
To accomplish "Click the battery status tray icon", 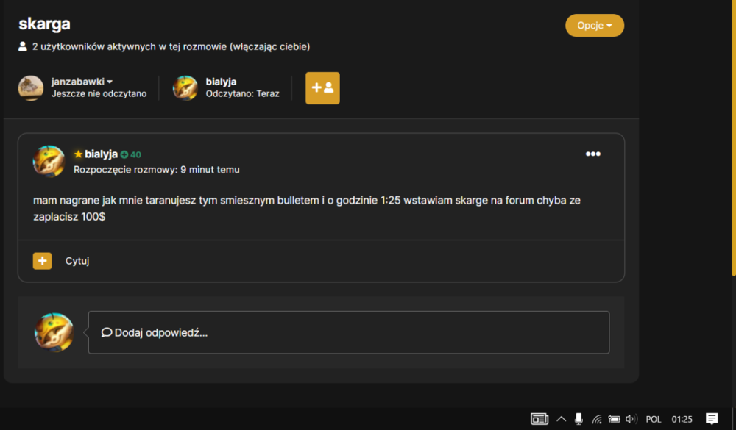I will pos(614,419).
